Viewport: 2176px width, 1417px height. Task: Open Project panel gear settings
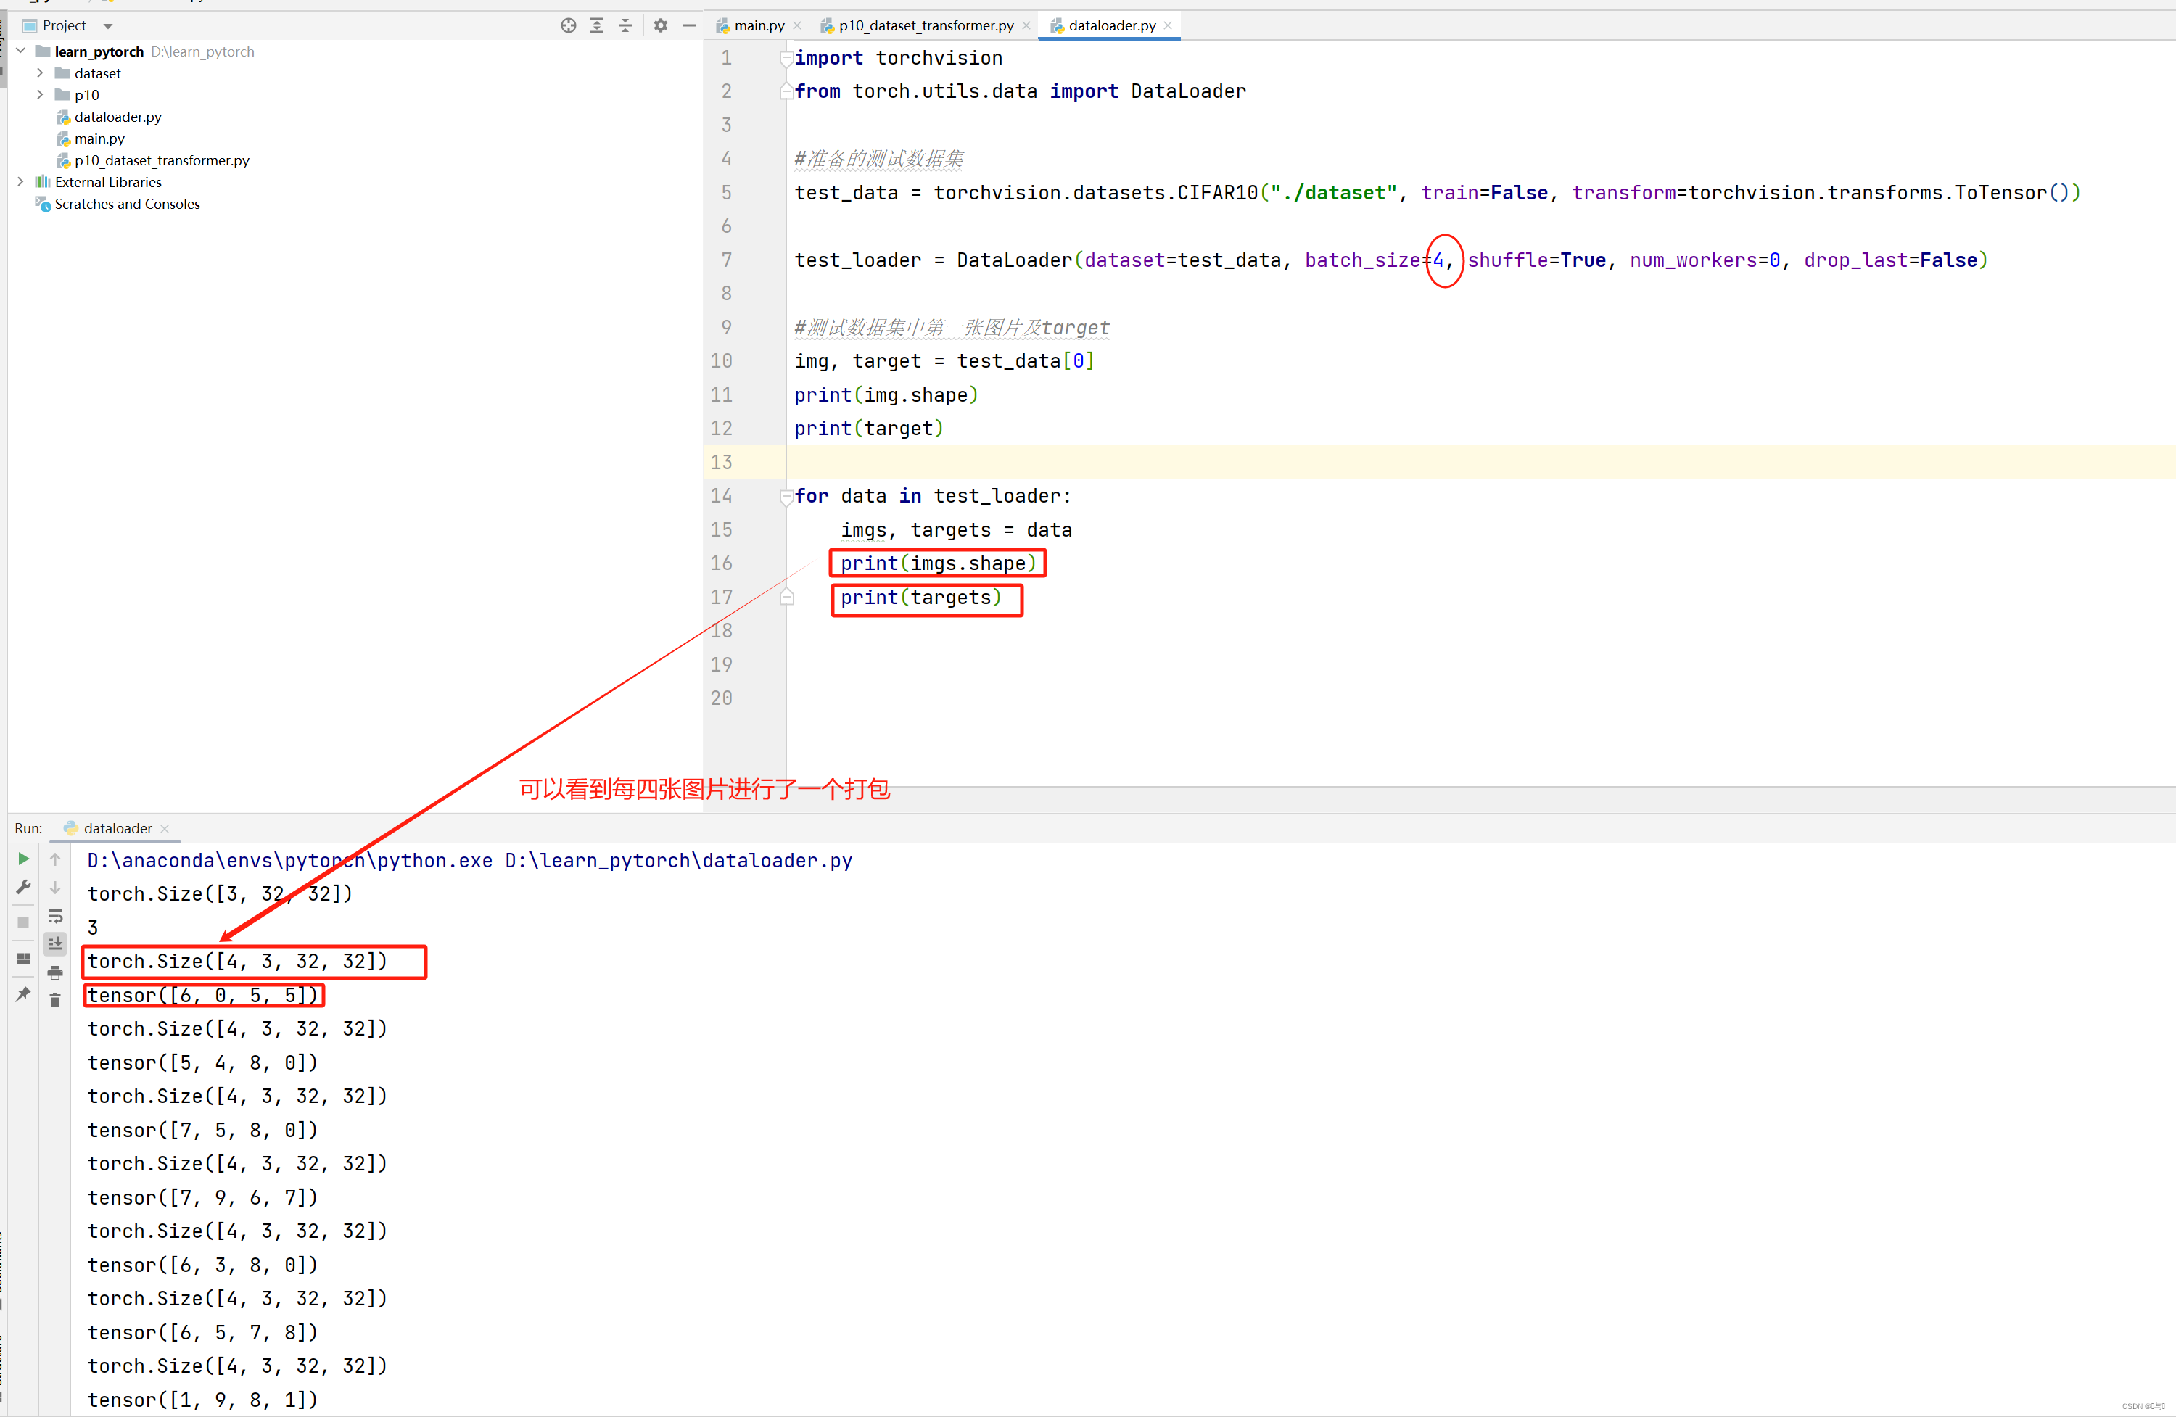point(660,25)
